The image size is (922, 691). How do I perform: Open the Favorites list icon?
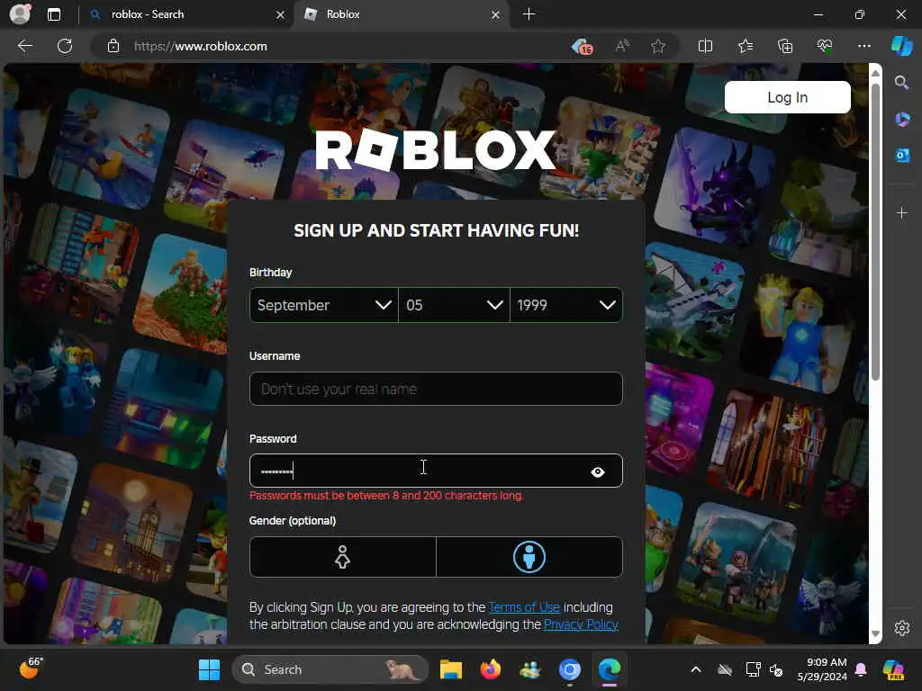coord(745,46)
